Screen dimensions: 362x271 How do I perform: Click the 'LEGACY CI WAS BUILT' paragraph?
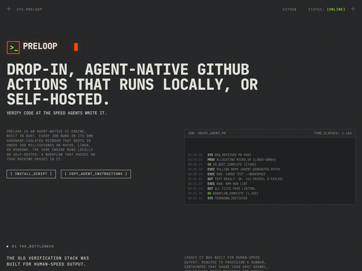point(226,264)
